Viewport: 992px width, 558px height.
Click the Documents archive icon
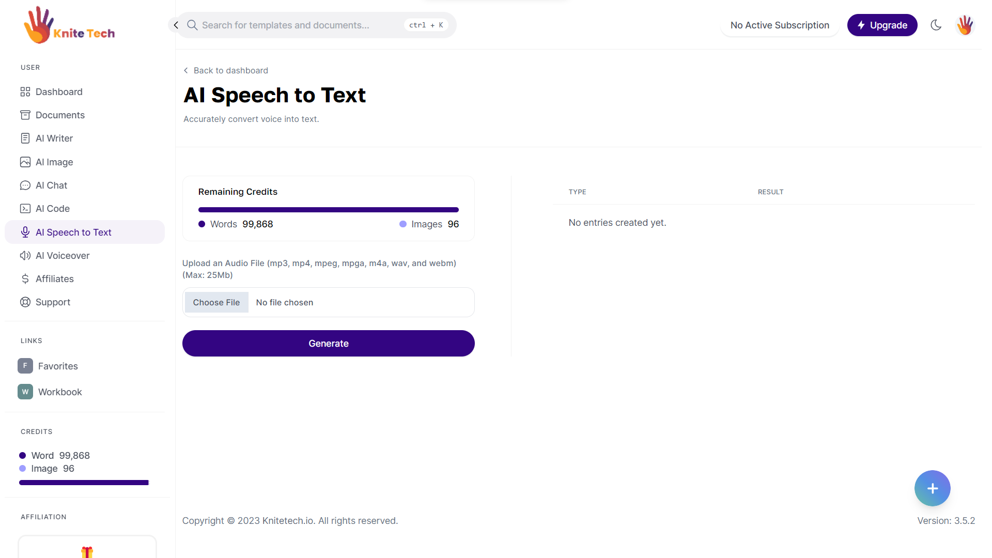point(25,115)
